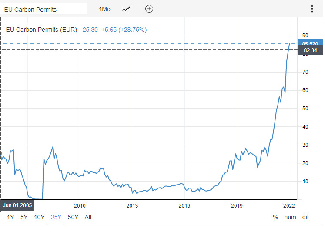Select the All time range
Image resolution: width=325 pixels, height=238 pixels.
88,217
